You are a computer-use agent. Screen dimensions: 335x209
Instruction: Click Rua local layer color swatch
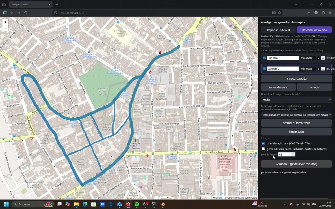(264, 58)
